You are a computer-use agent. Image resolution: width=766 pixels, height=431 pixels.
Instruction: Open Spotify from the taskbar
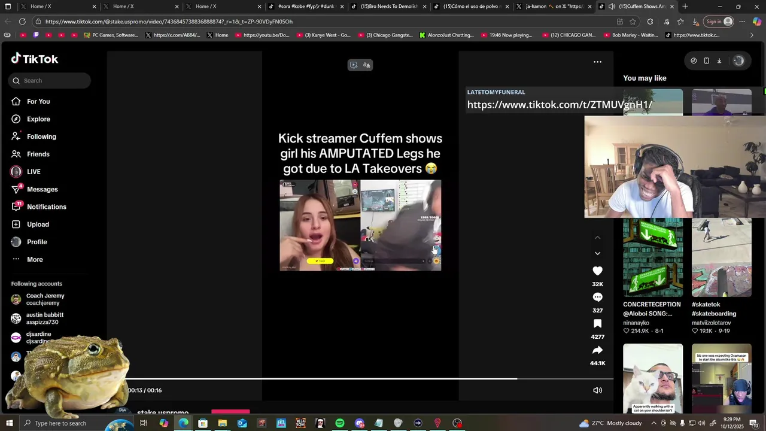coord(339,423)
